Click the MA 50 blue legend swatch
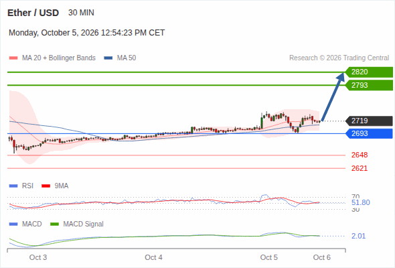 pos(108,58)
